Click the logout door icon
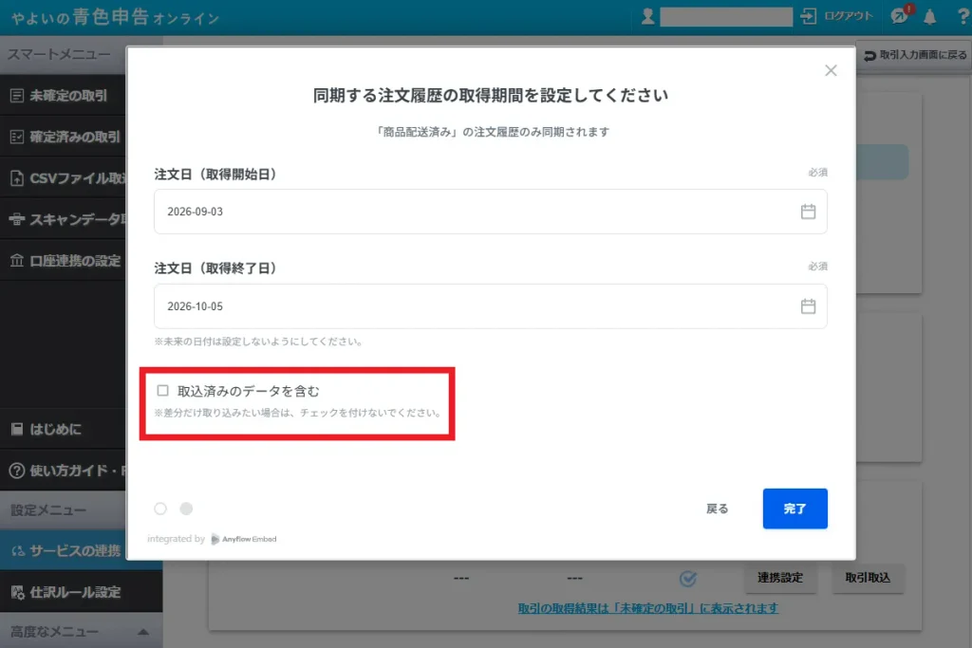The image size is (972, 648). pos(808,16)
